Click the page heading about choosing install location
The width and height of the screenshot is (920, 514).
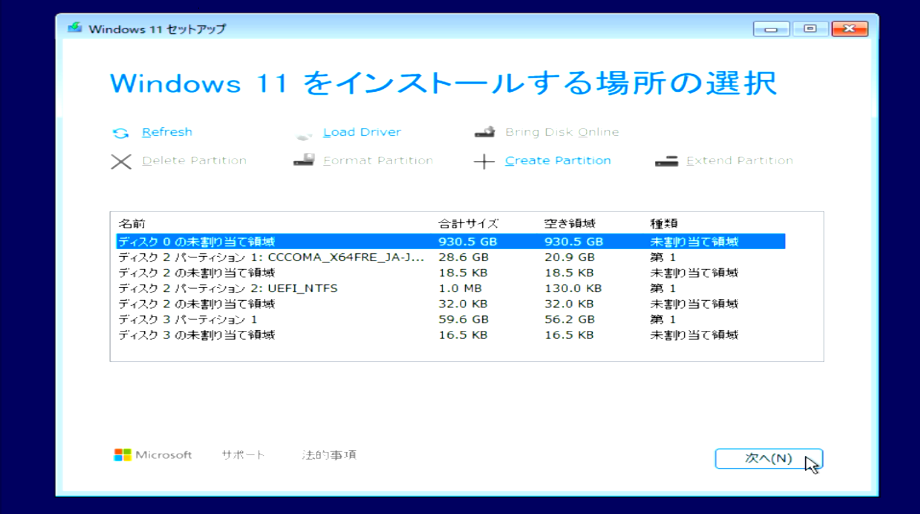(x=443, y=83)
